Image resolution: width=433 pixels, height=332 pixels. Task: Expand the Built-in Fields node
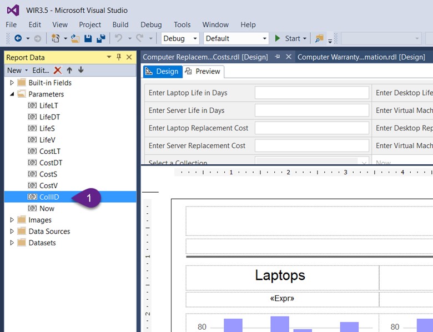(12, 83)
